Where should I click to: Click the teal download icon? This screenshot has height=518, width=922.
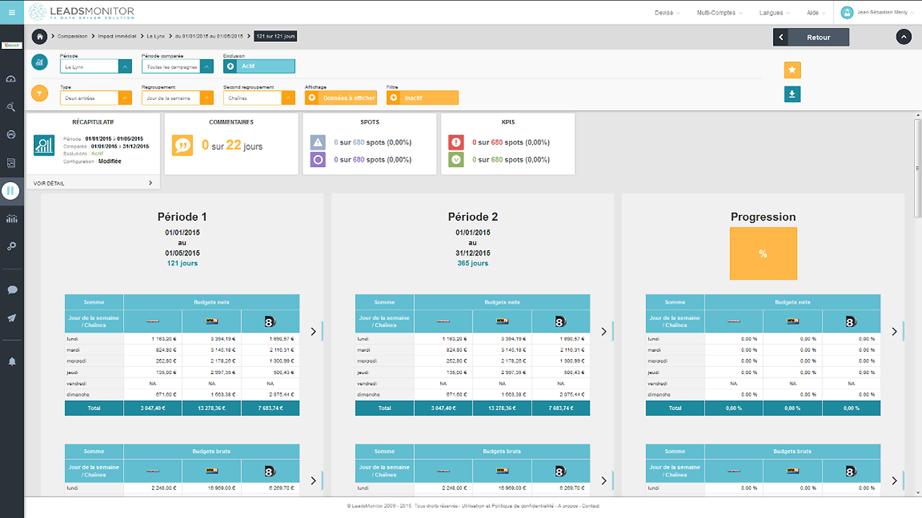pos(792,94)
